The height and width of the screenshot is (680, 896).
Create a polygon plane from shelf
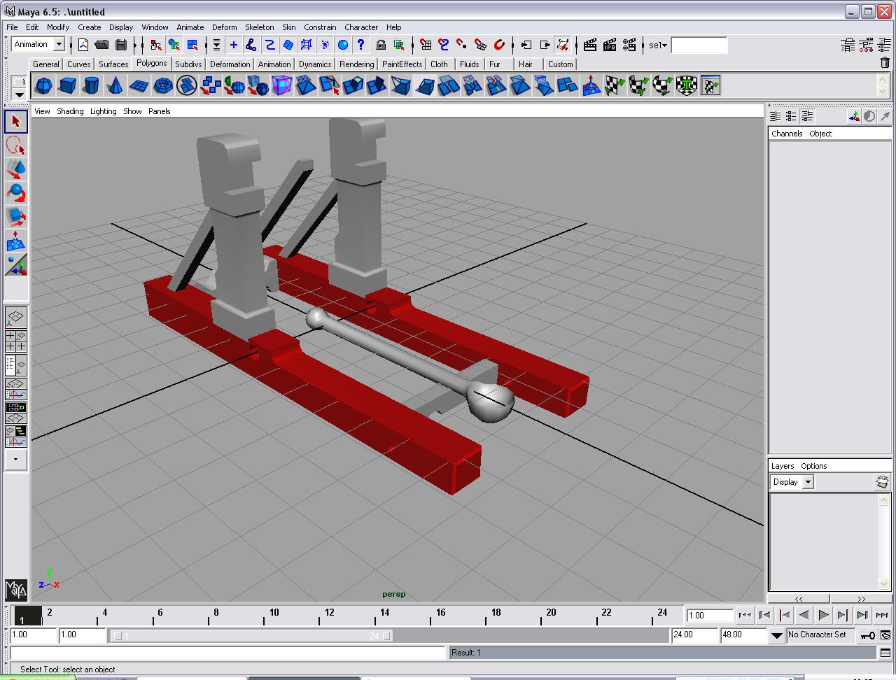[x=139, y=86]
